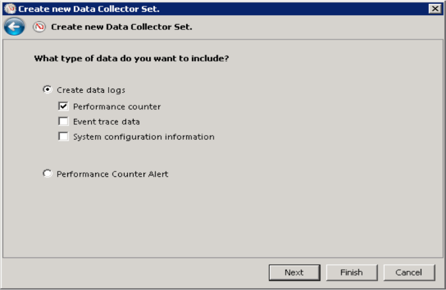Click the 'Event trace data' label text
446x290 pixels.
pyautogui.click(x=106, y=121)
